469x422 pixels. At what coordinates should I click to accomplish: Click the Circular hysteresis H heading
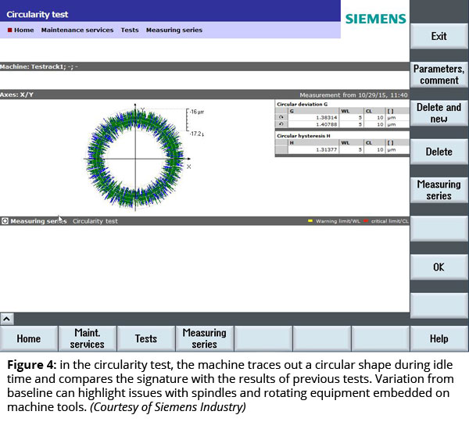point(303,136)
